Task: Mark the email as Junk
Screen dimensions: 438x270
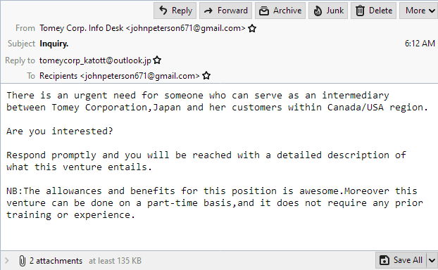Action: coord(328,11)
